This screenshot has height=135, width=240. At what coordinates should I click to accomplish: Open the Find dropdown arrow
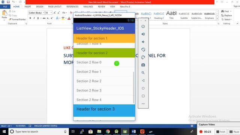coord(231,11)
